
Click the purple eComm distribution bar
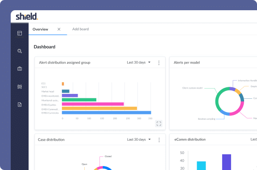pos(227,162)
